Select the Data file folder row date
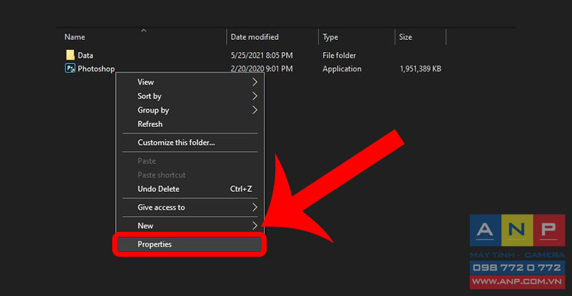Viewport: 572px width, 296px height. coord(262,56)
